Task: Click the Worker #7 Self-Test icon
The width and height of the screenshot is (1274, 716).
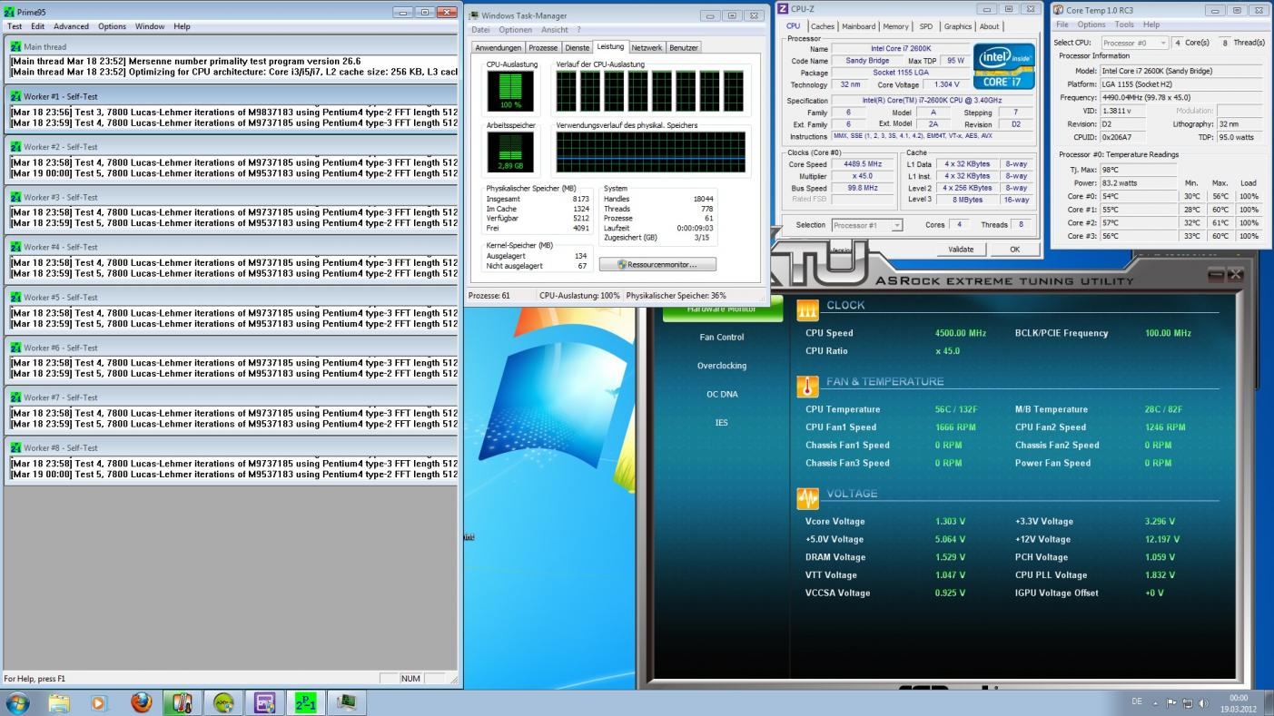Action: pyautogui.click(x=15, y=397)
